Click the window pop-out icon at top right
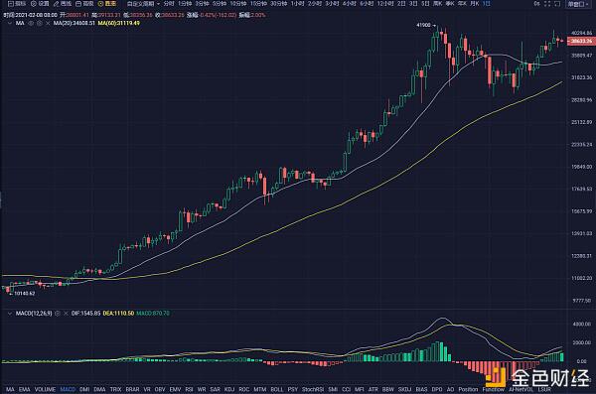 coord(557,4)
